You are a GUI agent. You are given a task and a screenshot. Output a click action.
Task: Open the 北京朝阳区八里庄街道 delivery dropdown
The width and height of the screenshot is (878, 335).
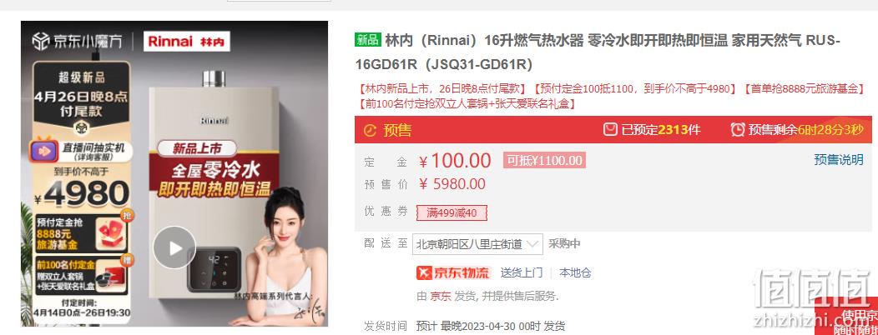[x=477, y=244]
